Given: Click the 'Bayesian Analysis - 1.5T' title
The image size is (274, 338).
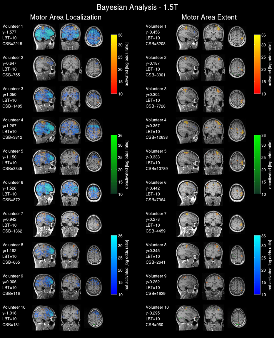Looking at the screenshot, I should click(137, 7).
